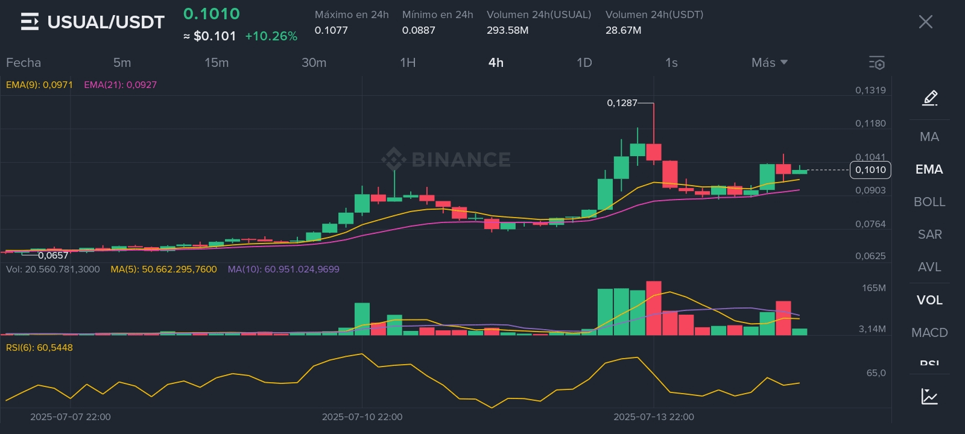Select the Fecha date option
This screenshot has width=965, height=434.
(24, 63)
